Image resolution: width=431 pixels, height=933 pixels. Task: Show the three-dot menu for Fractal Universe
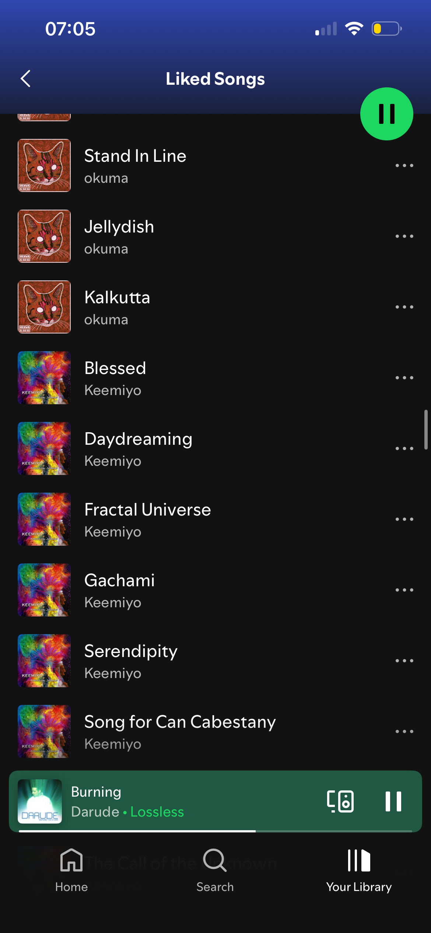point(404,519)
